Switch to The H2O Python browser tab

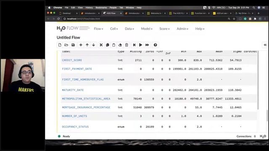tap(178, 13)
